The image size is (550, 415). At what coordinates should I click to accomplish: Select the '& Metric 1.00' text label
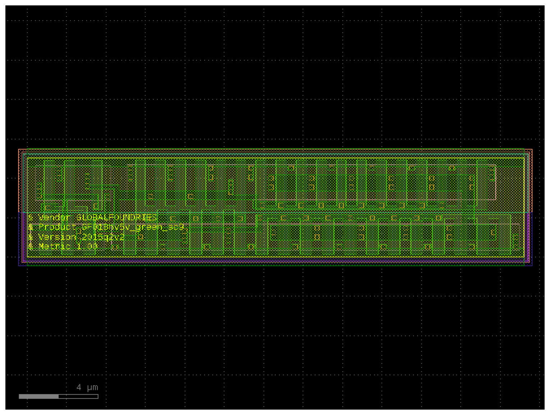pos(63,246)
